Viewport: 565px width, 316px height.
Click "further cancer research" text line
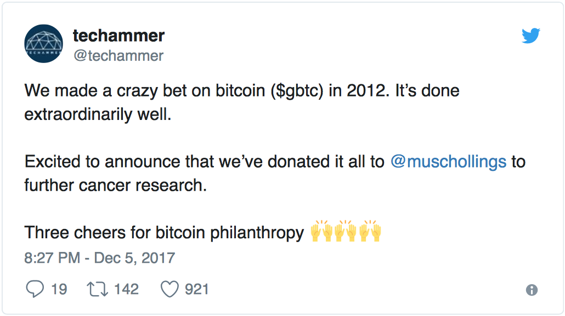point(116,185)
